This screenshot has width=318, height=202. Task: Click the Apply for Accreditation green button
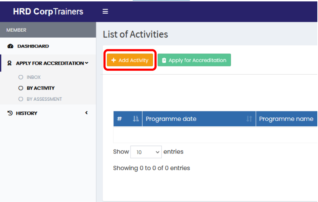point(194,60)
